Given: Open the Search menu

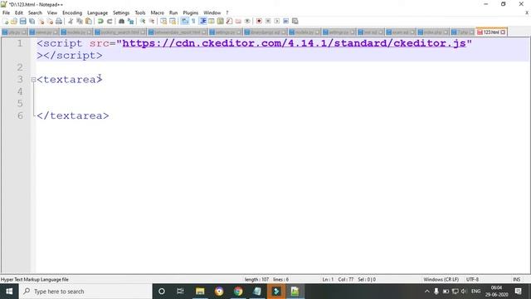Looking at the screenshot, I should pos(35,13).
